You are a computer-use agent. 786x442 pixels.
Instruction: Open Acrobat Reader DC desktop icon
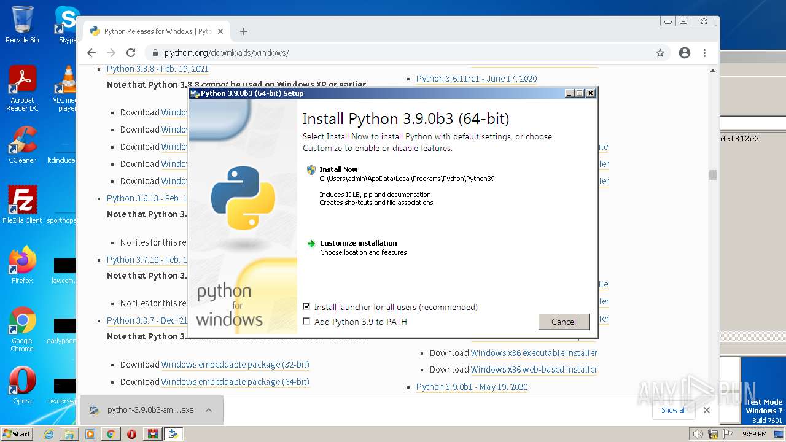(22, 89)
